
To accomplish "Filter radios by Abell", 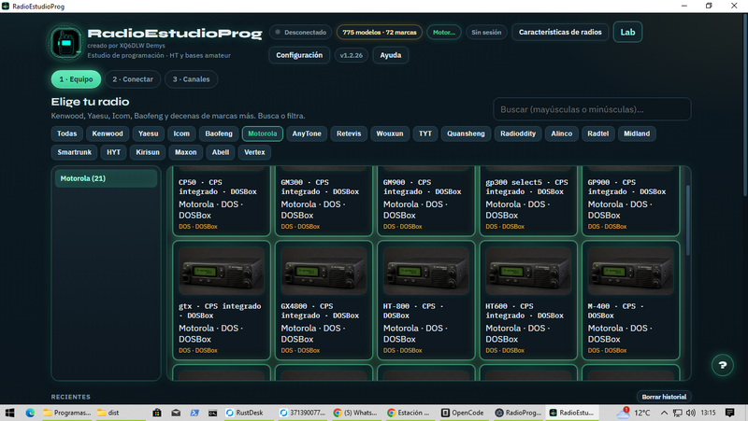I will coord(221,152).
